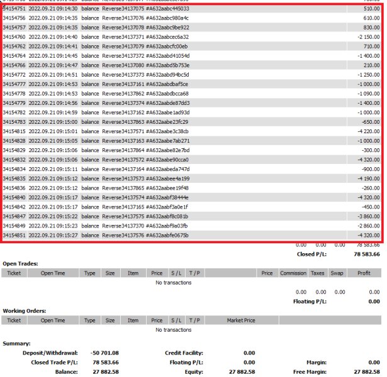The image size is (387, 377).
Task: Select ticket number 34154756
Action: click(14, 18)
